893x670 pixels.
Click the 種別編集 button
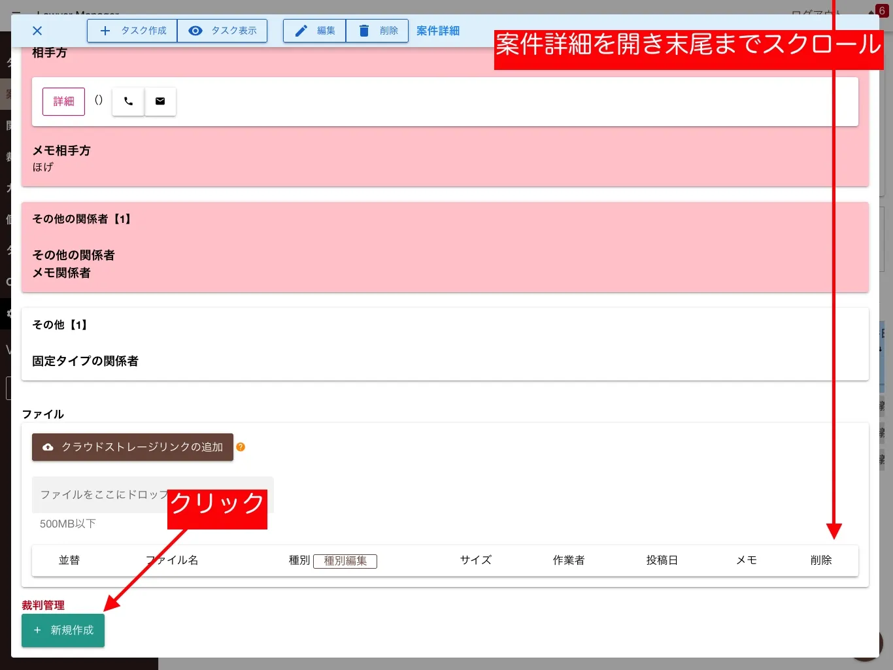pyautogui.click(x=345, y=561)
